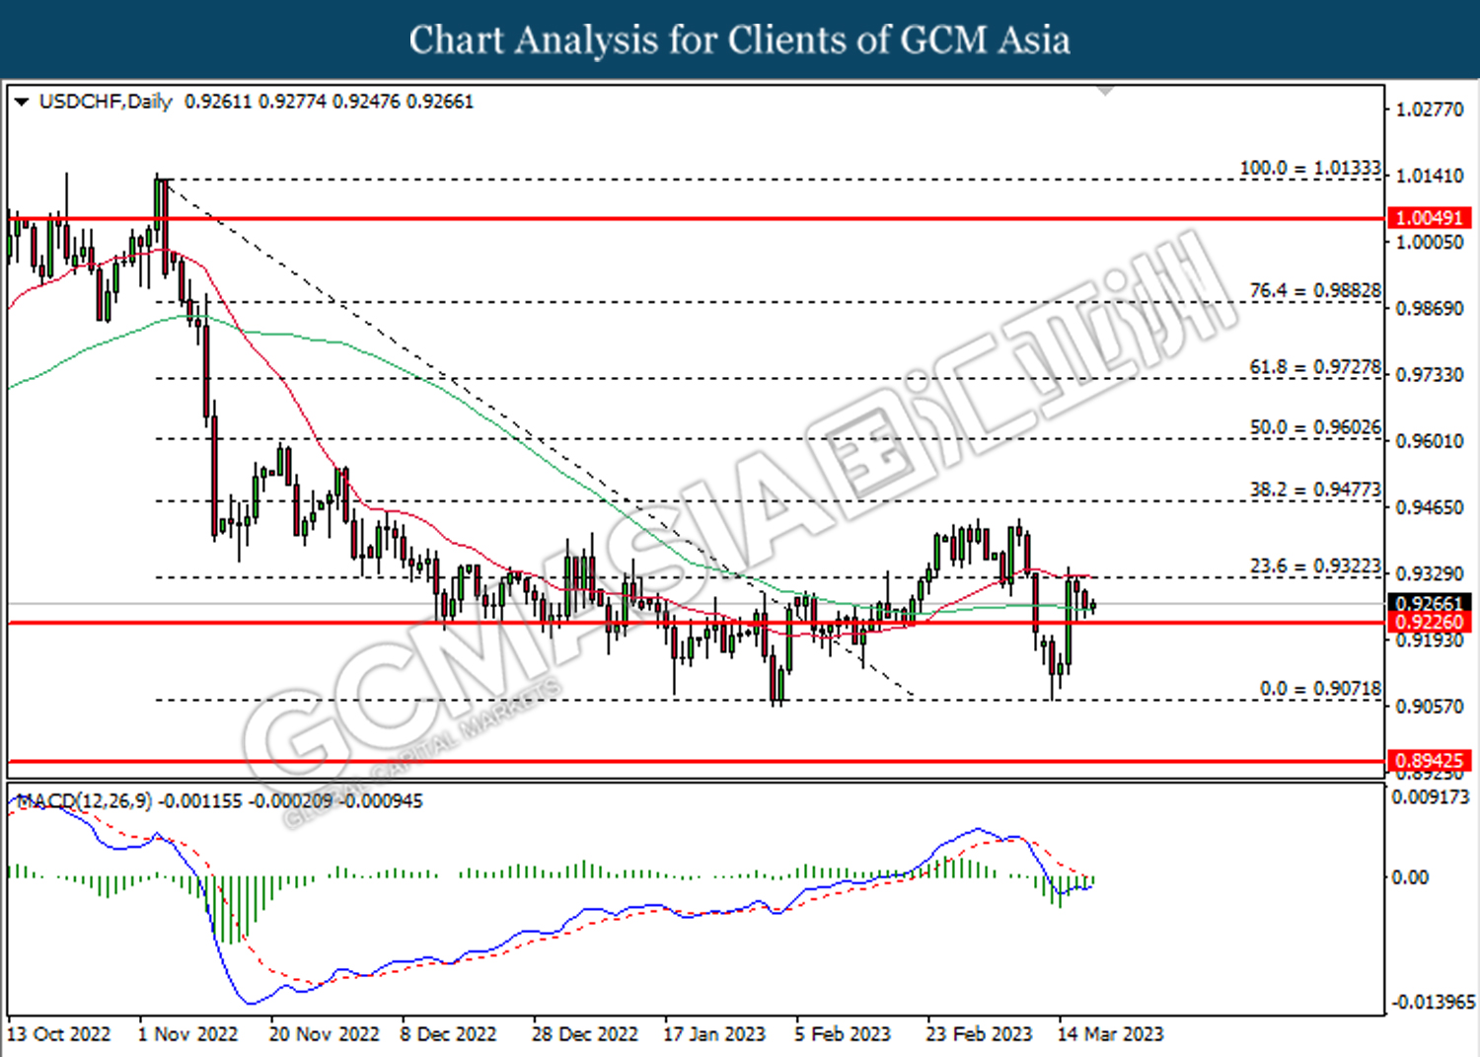
Task: Click the 23.6 = 0.93223 Fibonacci label
Action: (1314, 566)
